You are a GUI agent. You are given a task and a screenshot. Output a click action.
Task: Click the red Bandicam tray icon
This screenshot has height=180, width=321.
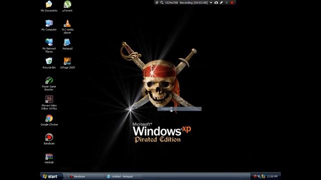click(255, 176)
